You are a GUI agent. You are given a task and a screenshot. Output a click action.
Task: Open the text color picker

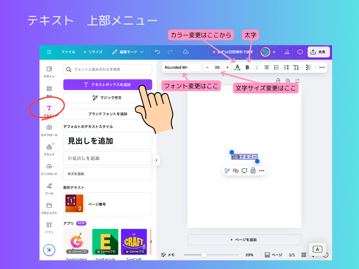pos(237,67)
